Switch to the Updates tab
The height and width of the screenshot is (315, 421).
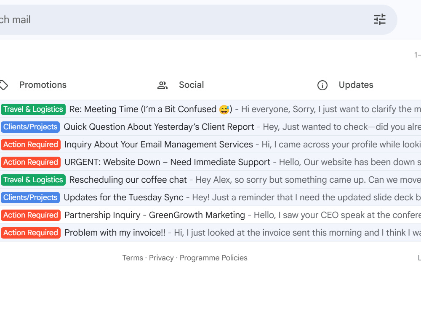(356, 85)
